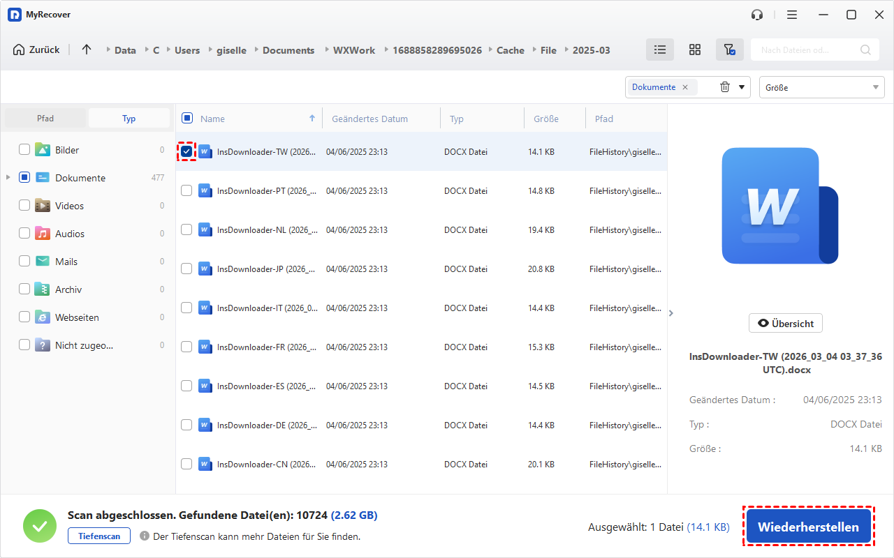This screenshot has height=558, width=894.
Task: Switch to grid view icon
Action: click(694, 50)
